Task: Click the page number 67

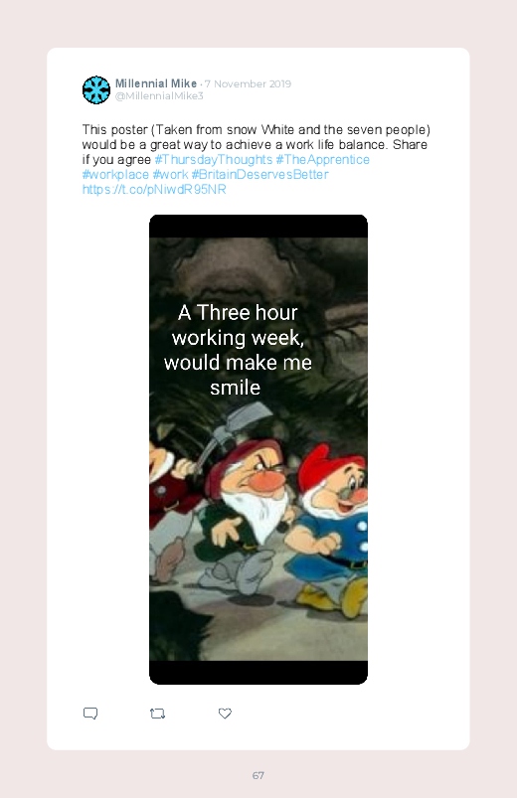Action: (x=258, y=775)
